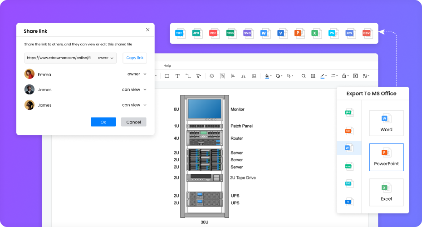Choose the CSV export format icon
The width and height of the screenshot is (422, 227).
(367, 33)
